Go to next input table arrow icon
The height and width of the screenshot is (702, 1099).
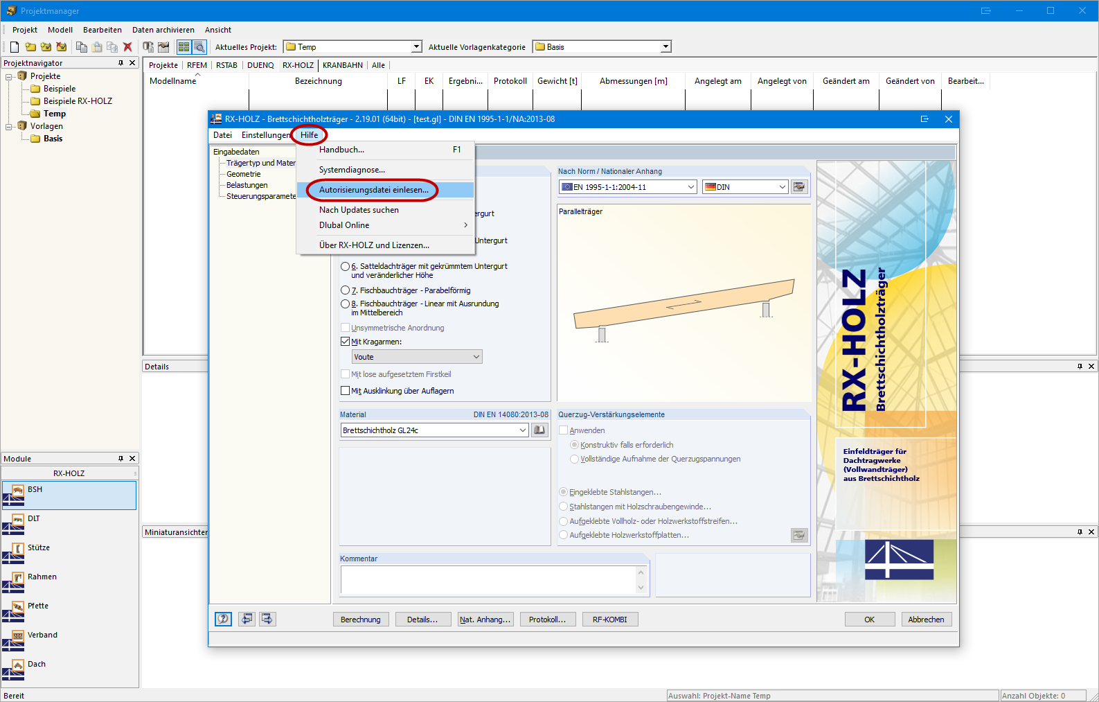point(267,619)
